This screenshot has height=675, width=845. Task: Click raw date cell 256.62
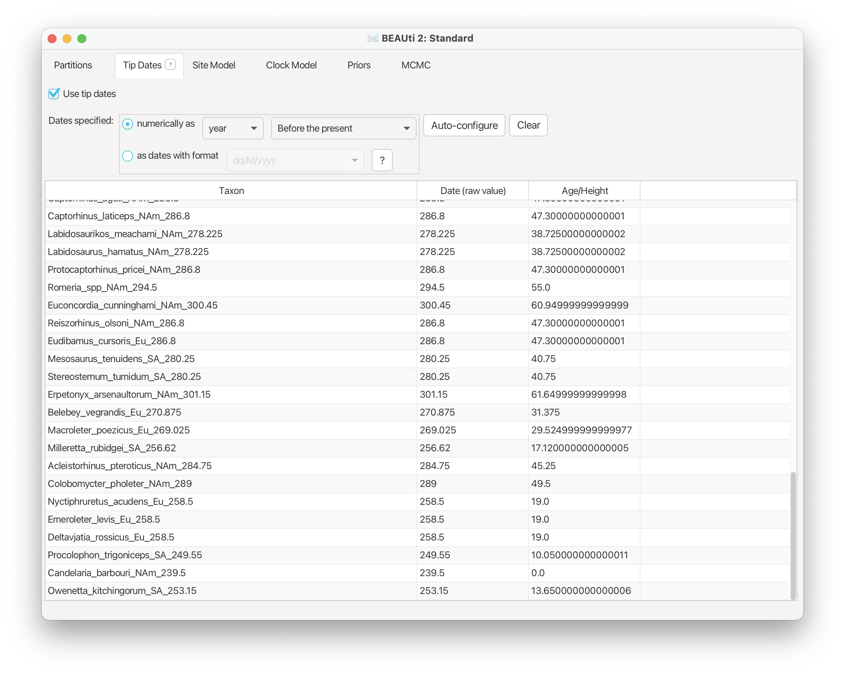click(x=473, y=448)
